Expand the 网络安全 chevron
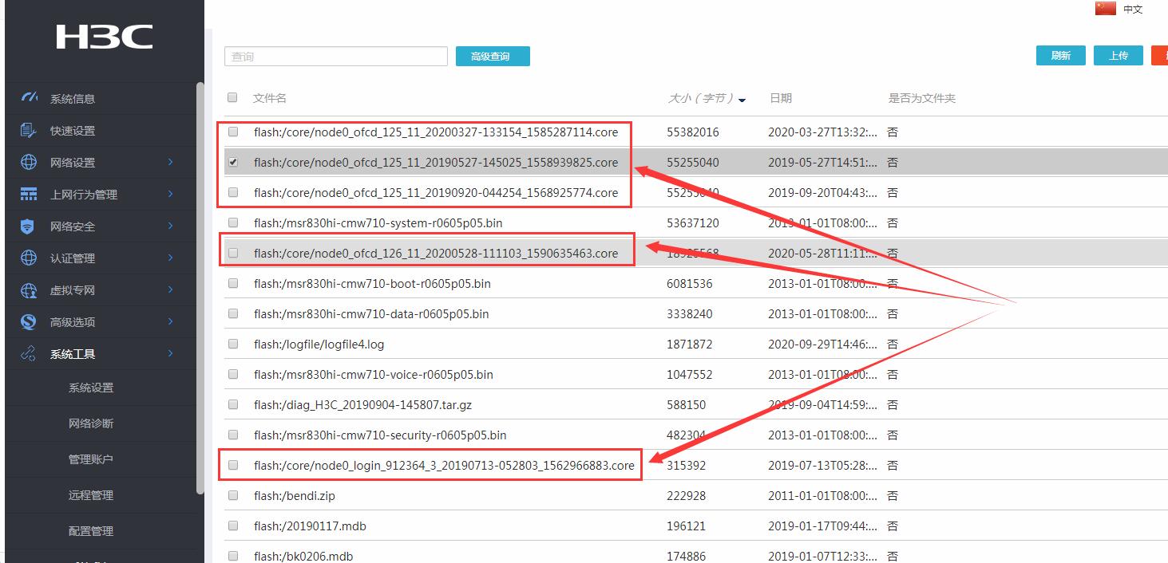Viewport: 1168px width, 563px height. 170,226
